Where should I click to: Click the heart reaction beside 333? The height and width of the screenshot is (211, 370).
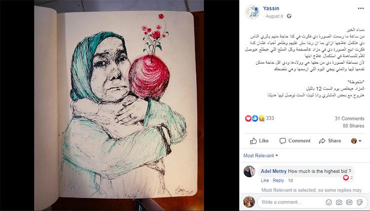[248, 118]
